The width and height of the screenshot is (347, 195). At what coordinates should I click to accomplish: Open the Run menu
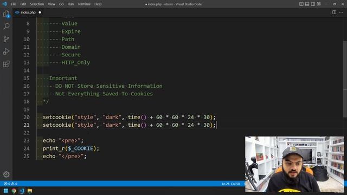coord(70,4)
